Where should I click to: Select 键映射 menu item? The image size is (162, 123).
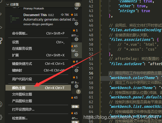(38, 70)
